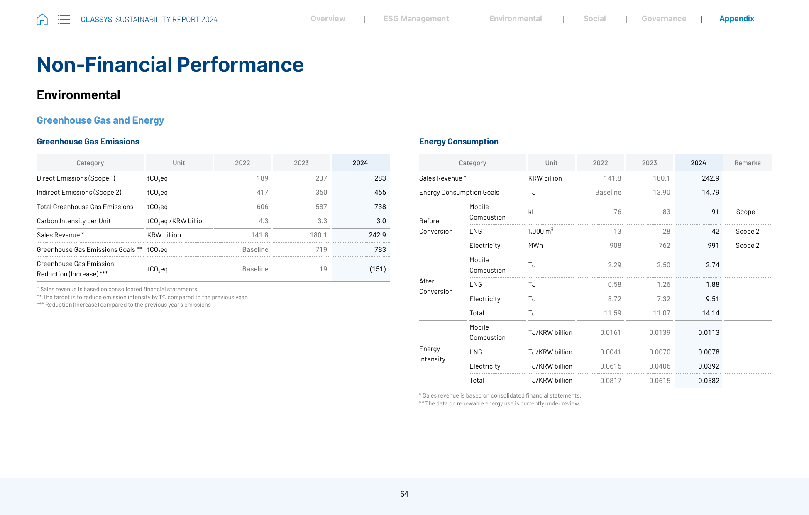Image resolution: width=809 pixels, height=515 pixels.
Task: Click the page number 64
Action: coord(404,494)
